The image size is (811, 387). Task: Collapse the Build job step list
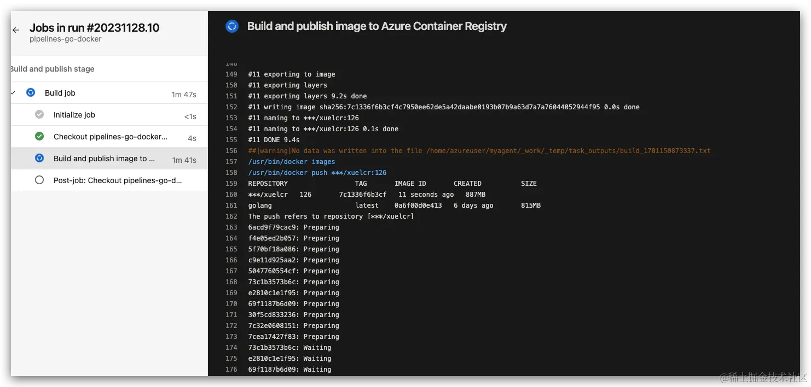point(14,93)
